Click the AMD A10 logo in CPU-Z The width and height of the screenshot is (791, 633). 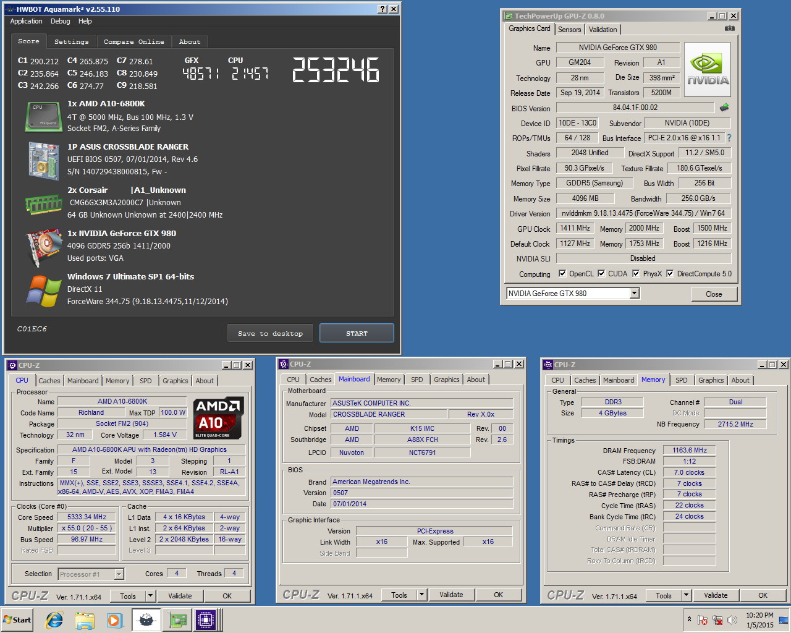pyautogui.click(x=219, y=418)
